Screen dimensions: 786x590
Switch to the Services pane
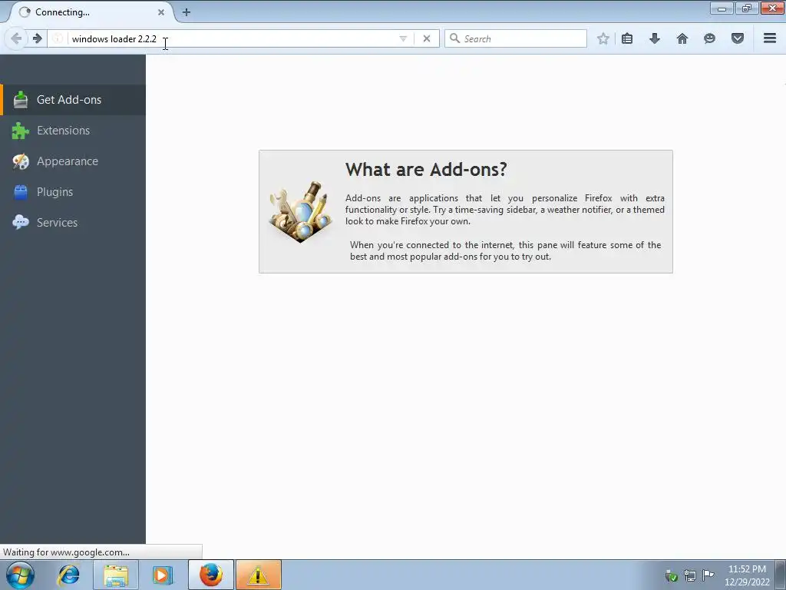coord(73,222)
